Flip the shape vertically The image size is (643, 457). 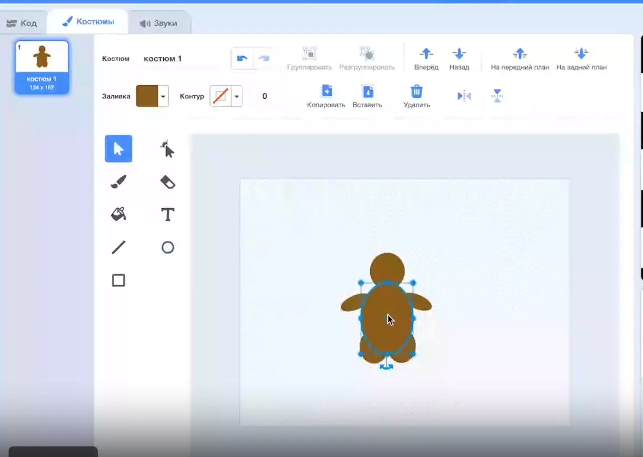pos(497,96)
